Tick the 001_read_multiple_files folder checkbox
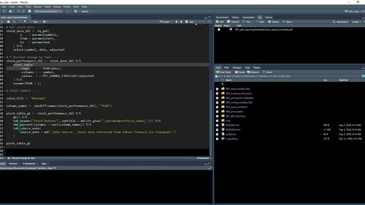The width and height of the screenshot is (365, 205). point(217,89)
